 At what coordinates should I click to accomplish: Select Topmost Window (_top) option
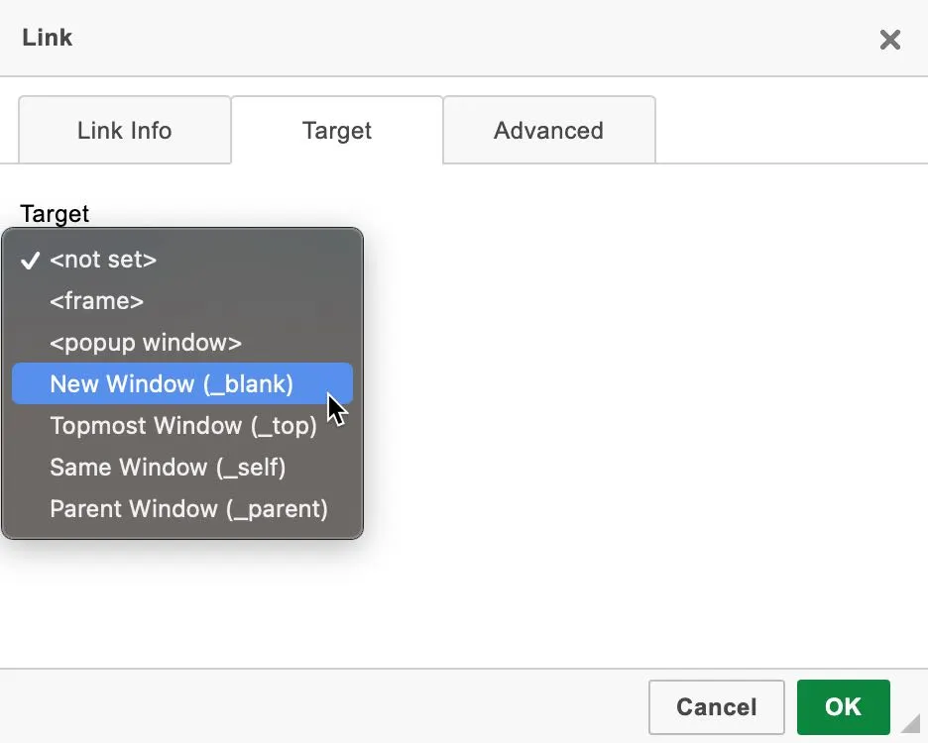183,426
